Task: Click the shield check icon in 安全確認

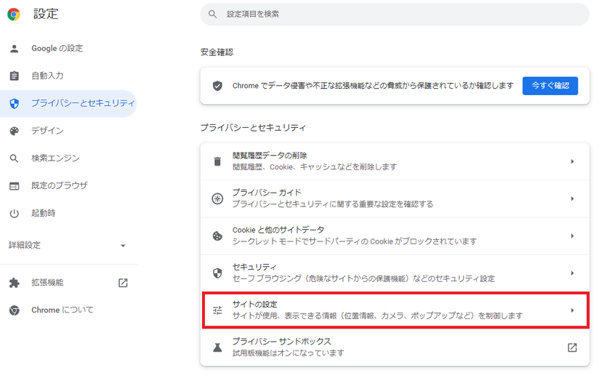Action: point(217,86)
